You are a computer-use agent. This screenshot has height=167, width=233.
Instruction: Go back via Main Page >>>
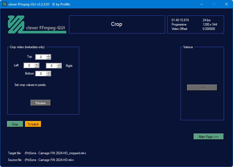point(209,137)
